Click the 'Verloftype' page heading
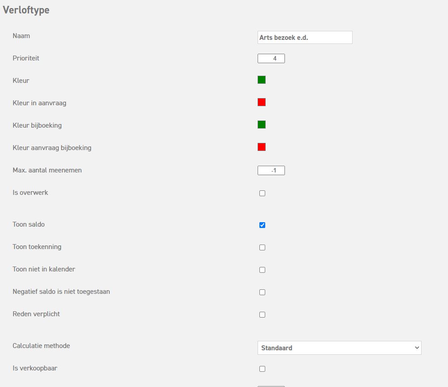This screenshot has width=448, height=387. pos(26,10)
